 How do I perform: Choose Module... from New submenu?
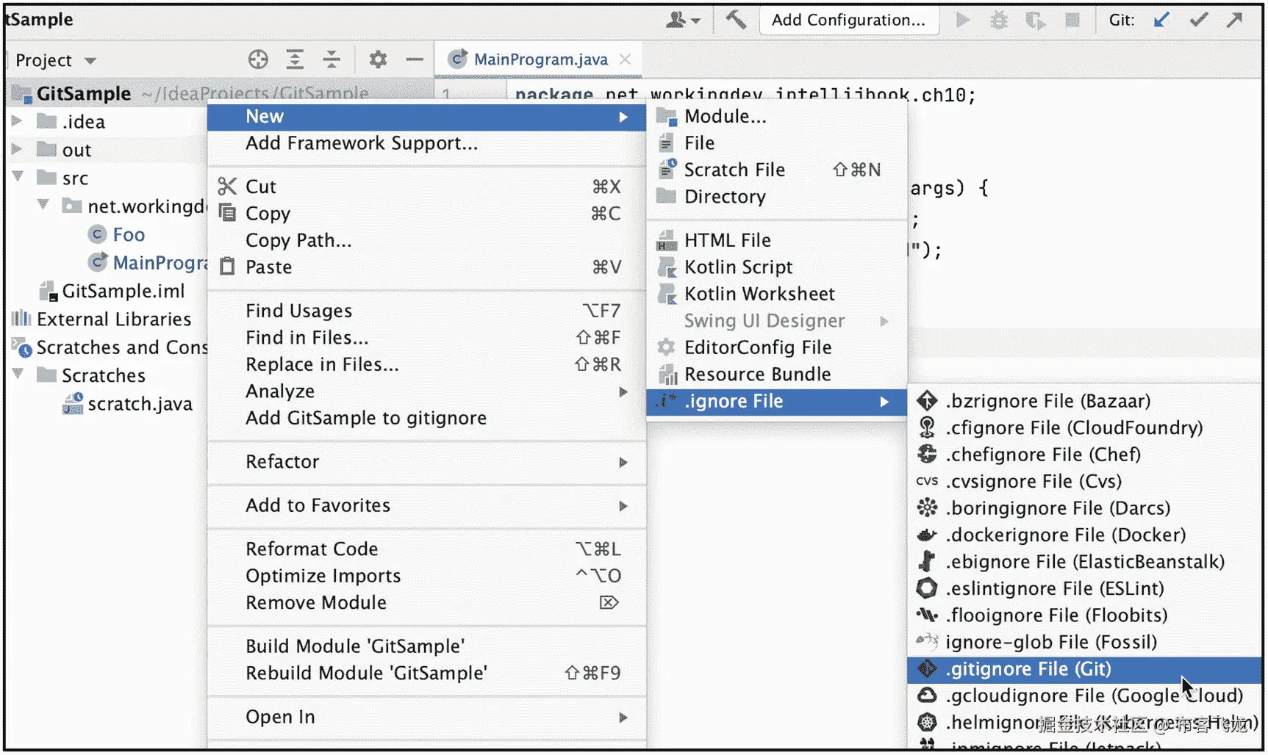[777, 116]
